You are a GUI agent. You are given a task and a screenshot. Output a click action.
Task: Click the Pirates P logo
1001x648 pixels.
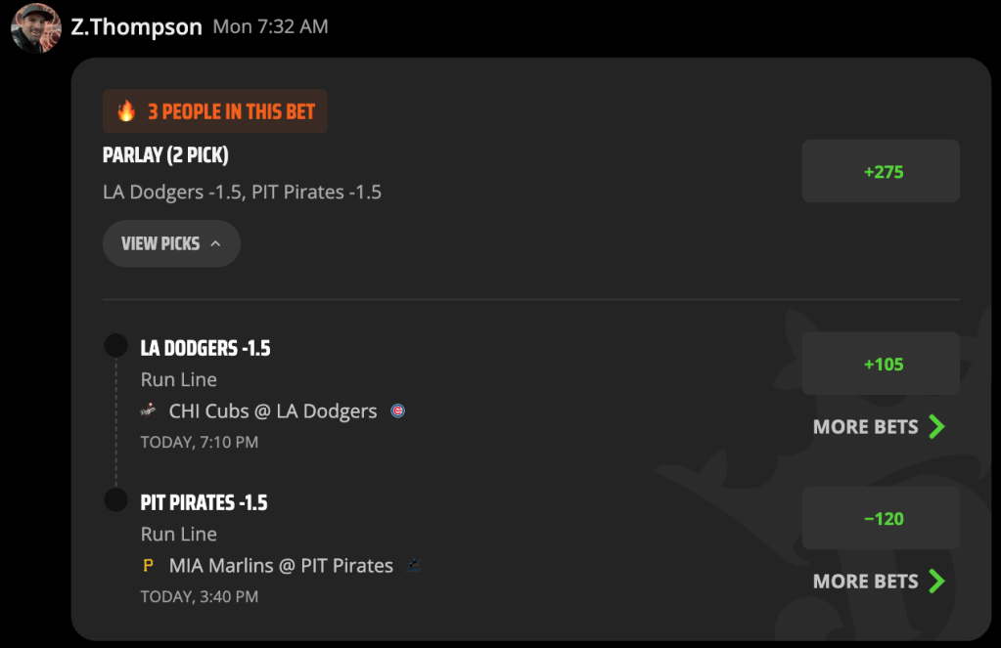click(x=148, y=565)
